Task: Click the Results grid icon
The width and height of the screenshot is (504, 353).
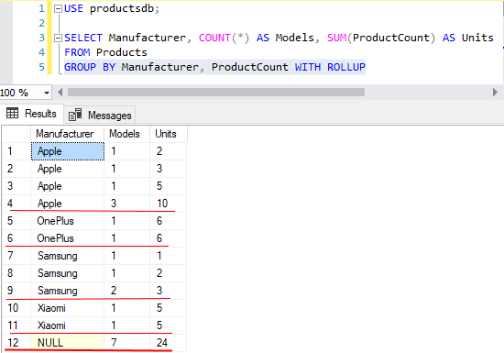Action: click(13, 114)
